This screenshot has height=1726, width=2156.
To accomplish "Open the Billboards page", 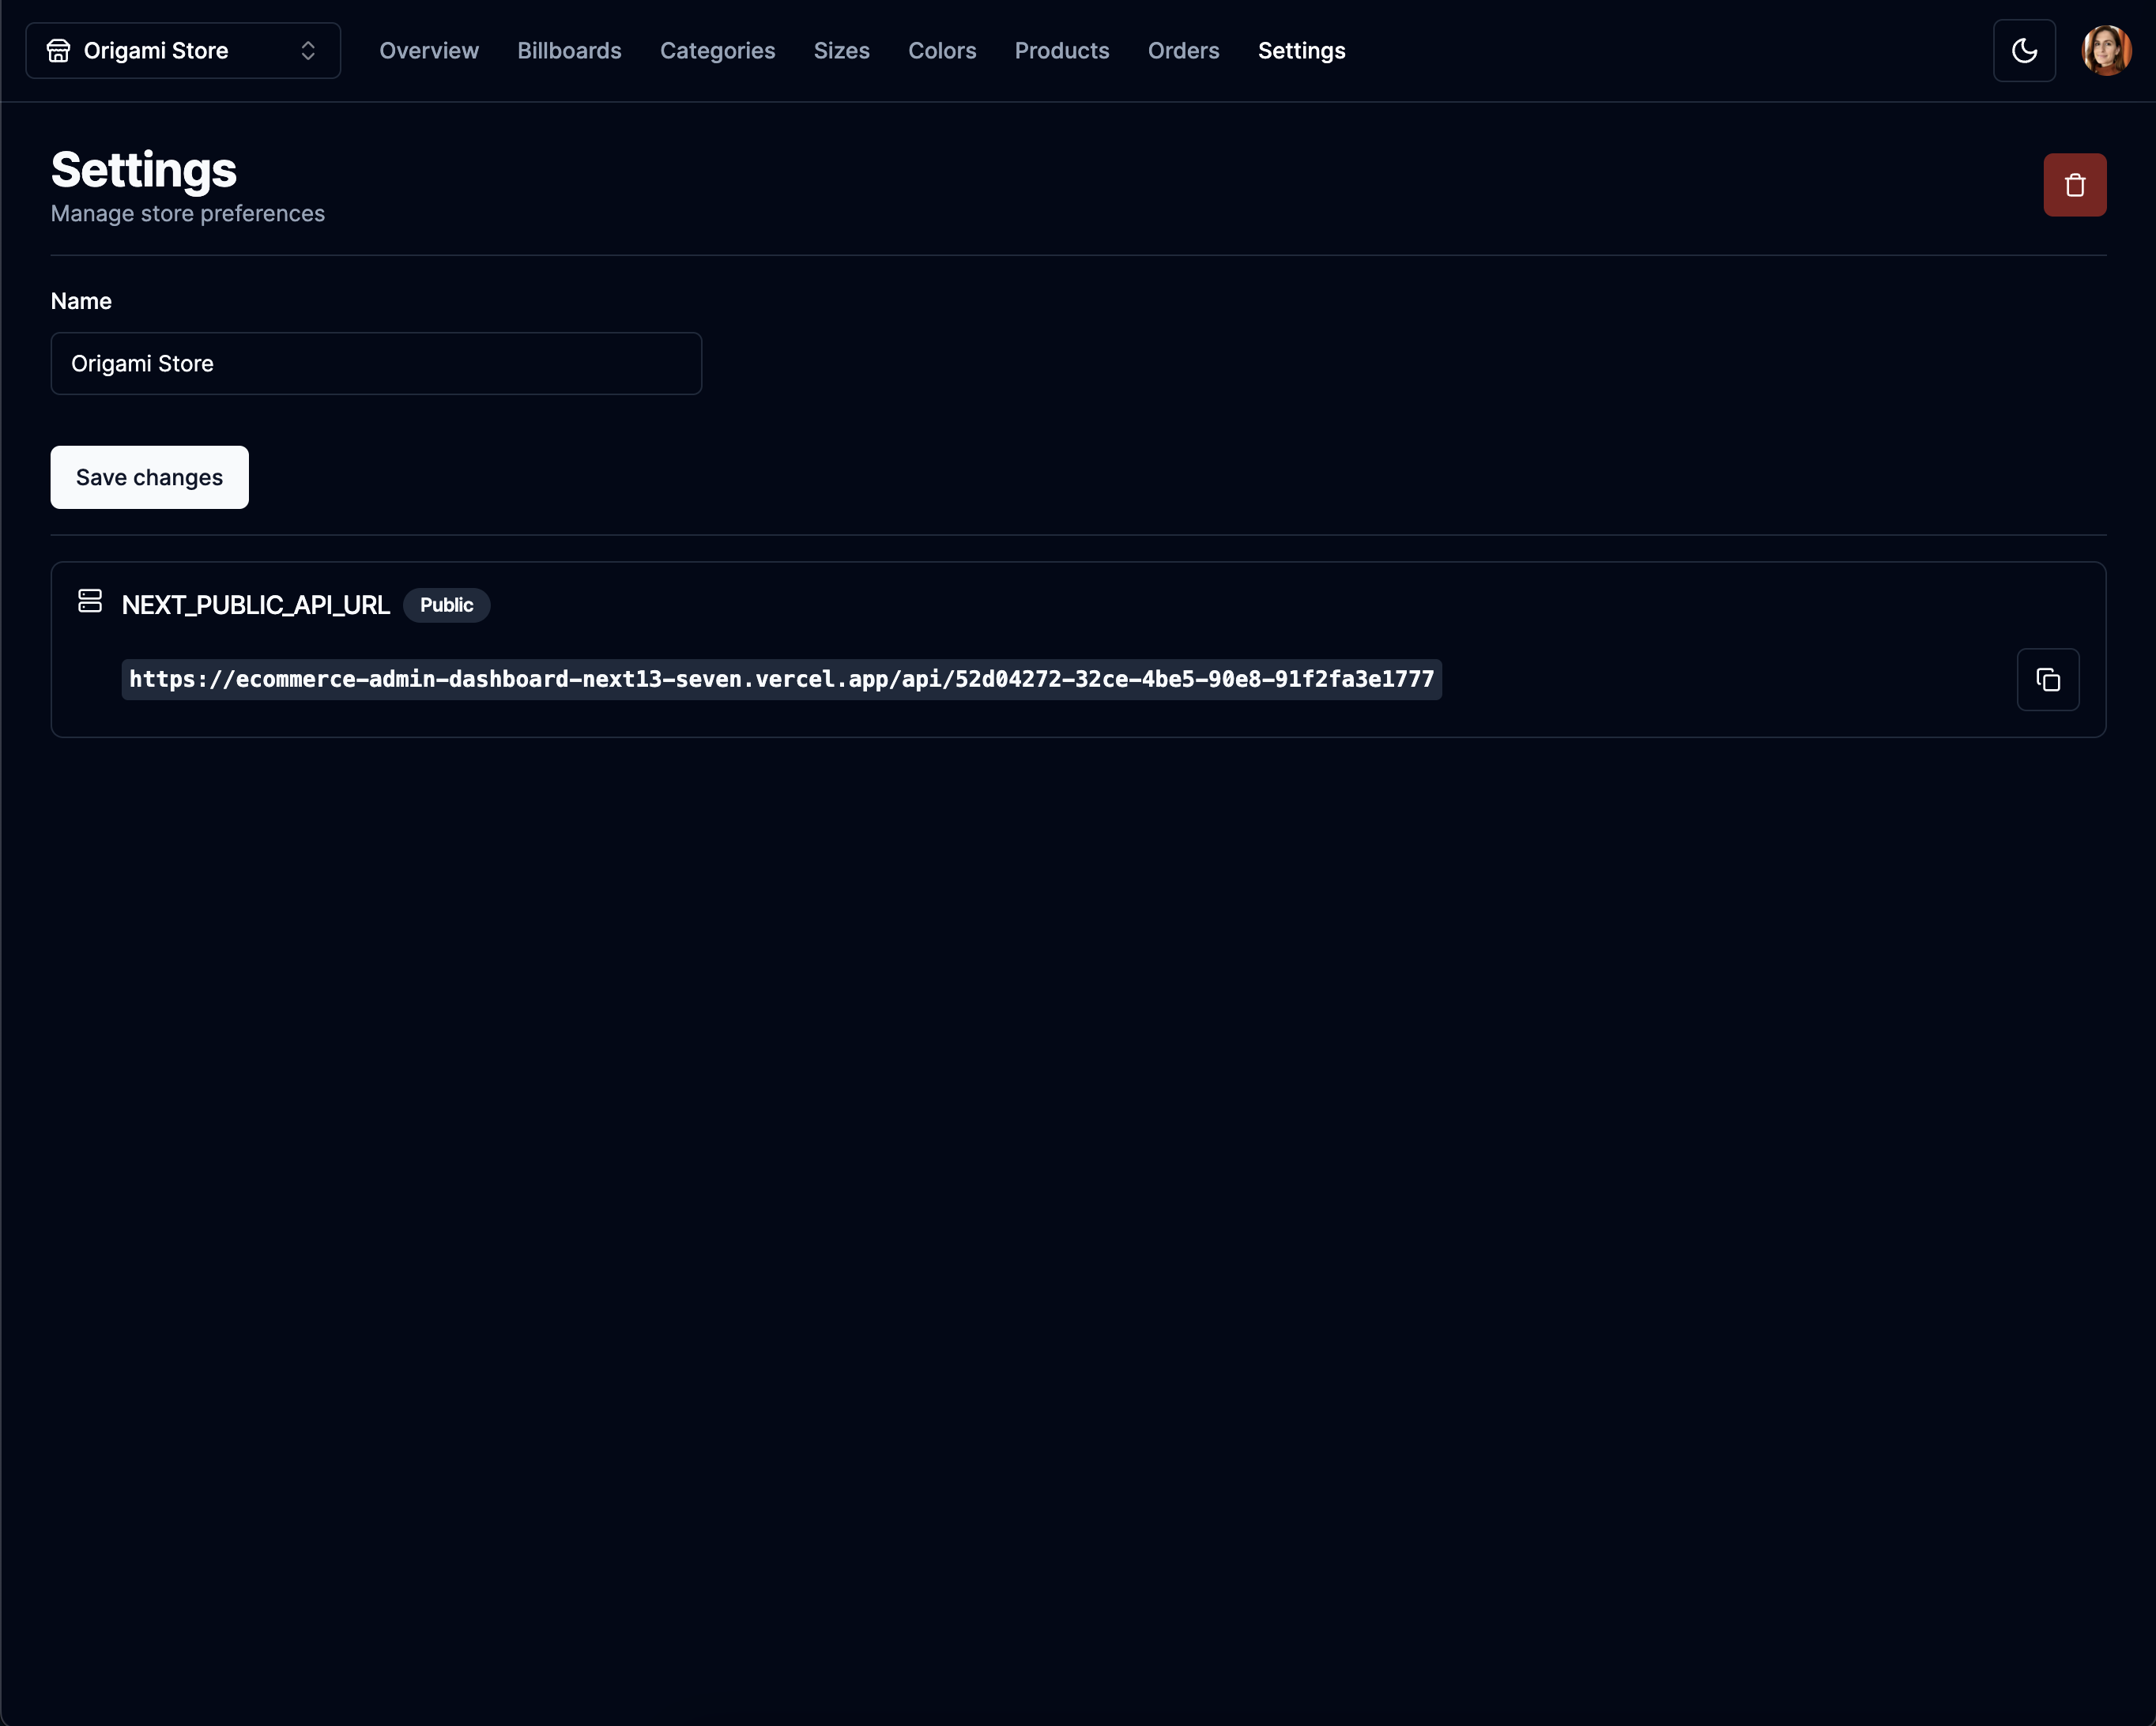I will tap(569, 51).
